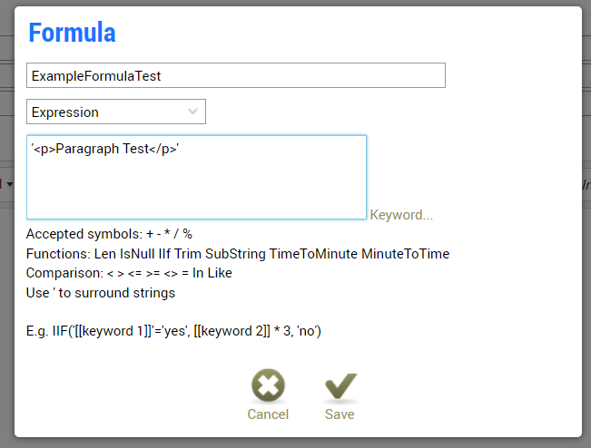Viewport: 591px width, 448px height.
Task: Open the Expression type dropdown
Action: coord(115,112)
